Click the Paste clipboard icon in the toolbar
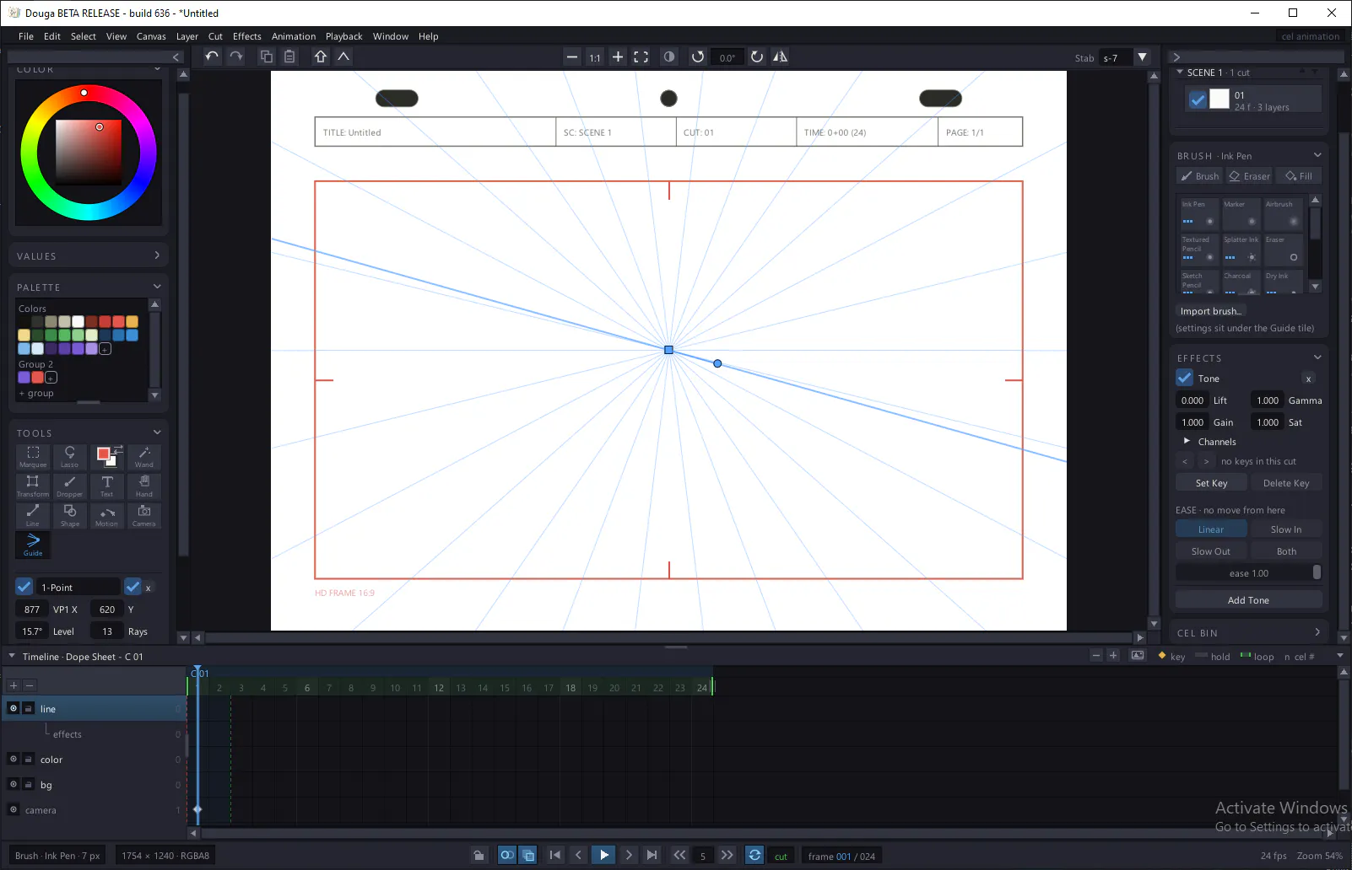Viewport: 1352px width, 870px height. [x=289, y=56]
